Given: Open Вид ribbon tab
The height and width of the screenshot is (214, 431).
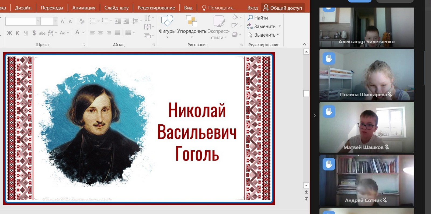Looking at the screenshot, I should pos(188,8).
